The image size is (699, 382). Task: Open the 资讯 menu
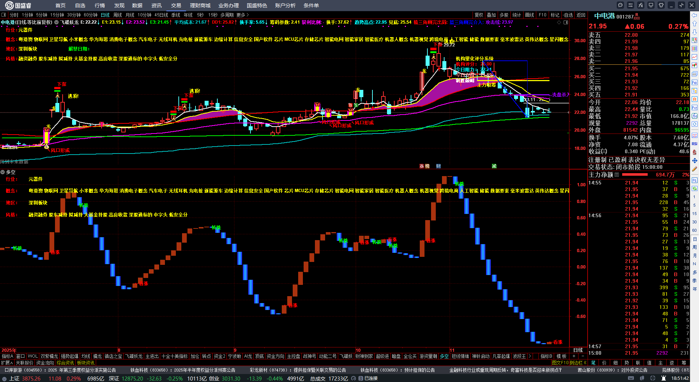(x=157, y=5)
